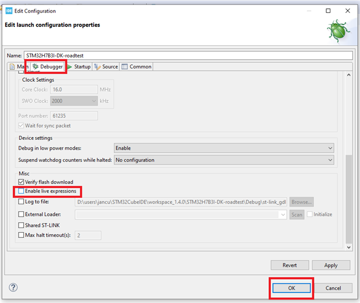Click the scrollbar up arrow
Image resolution: width=360 pixels, height=303 pixels.
349,75
